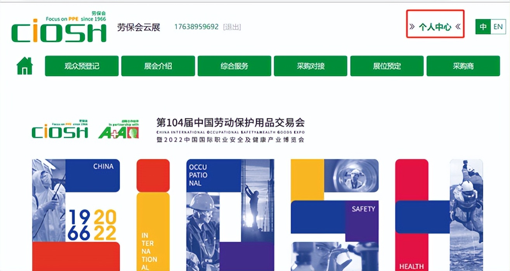Switch language to Chinese (中)
The image size is (510, 271).
click(483, 27)
